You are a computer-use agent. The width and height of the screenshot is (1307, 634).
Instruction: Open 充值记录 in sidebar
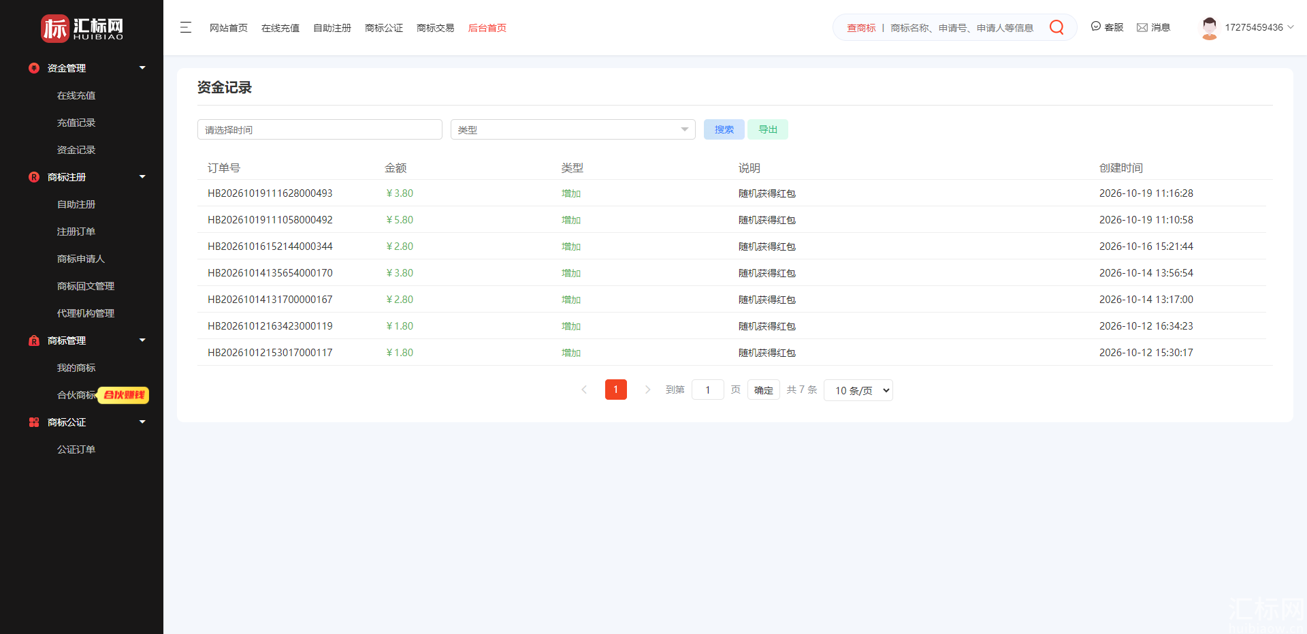point(76,123)
